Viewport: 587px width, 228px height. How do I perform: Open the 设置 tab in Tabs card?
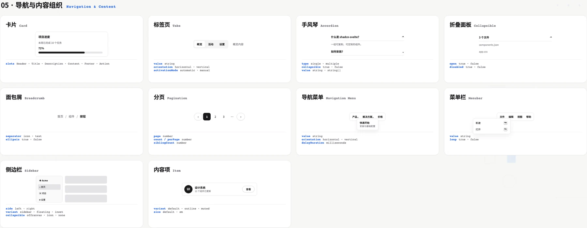click(222, 44)
